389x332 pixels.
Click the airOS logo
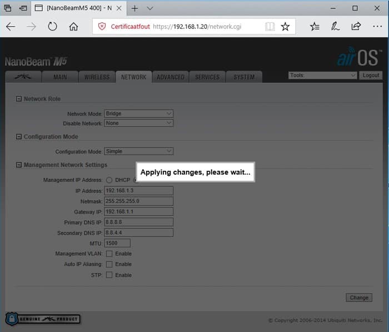point(359,57)
